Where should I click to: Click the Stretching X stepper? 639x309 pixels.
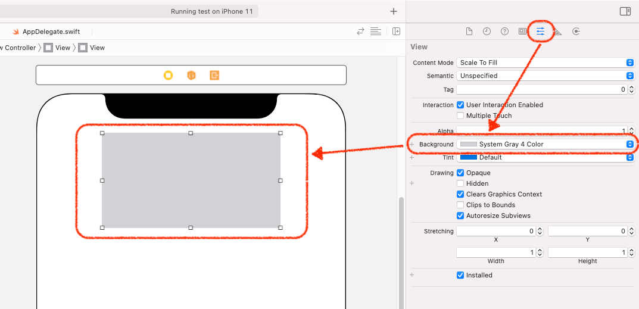point(540,231)
